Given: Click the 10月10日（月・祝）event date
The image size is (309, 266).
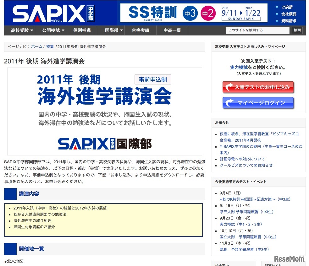Looking at the screenshot, I should (236, 231).
